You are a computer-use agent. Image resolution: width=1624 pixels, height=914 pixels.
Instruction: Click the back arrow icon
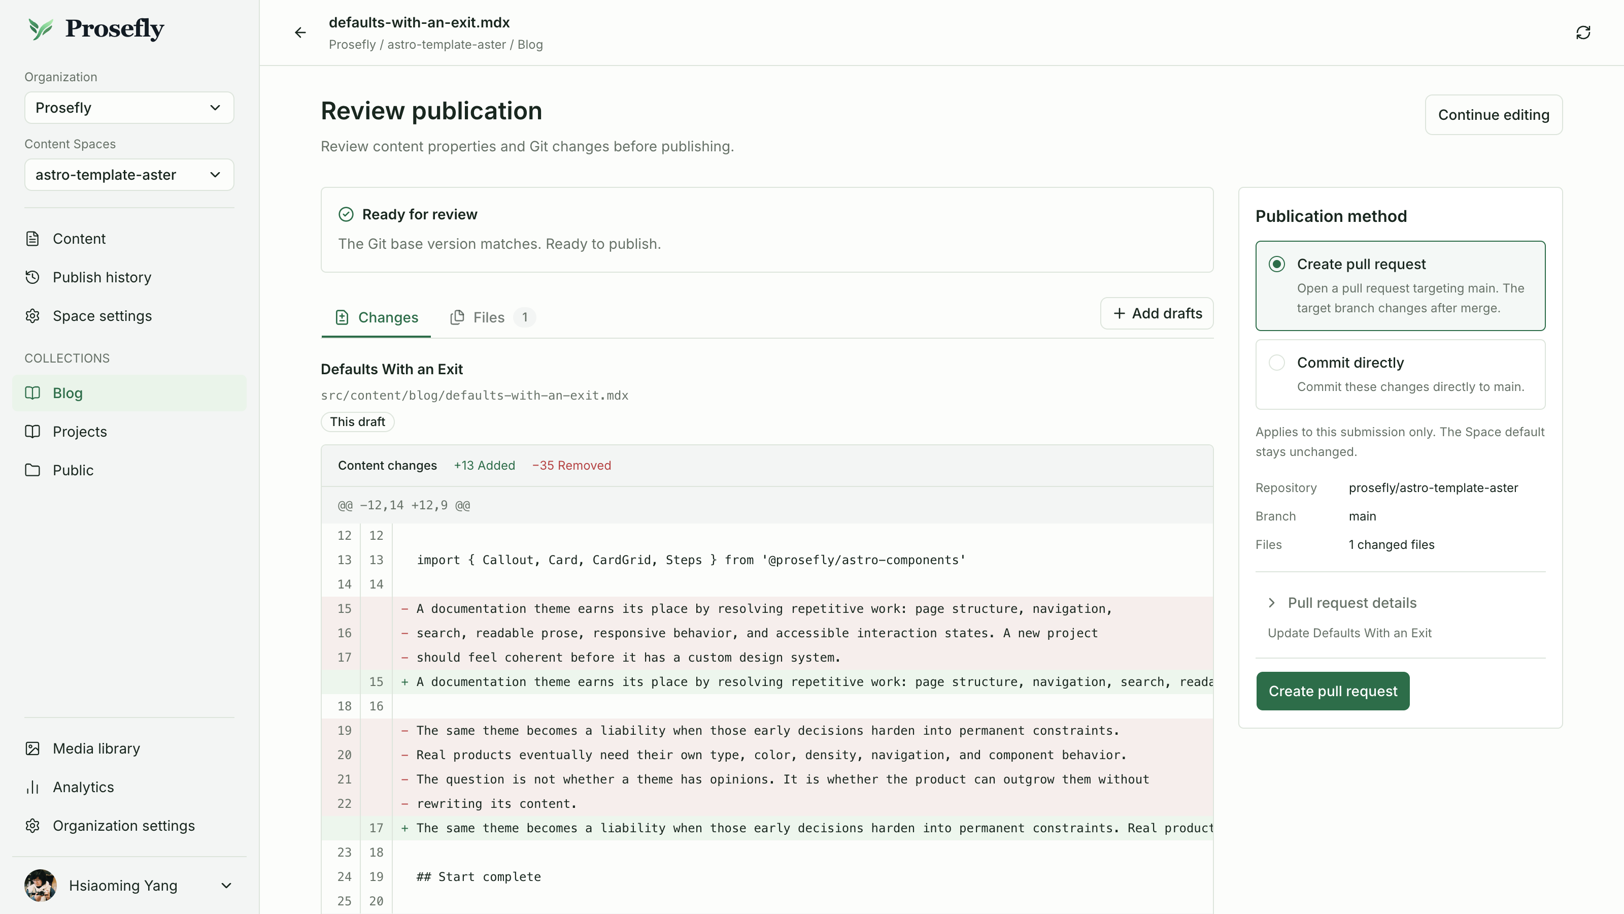coord(300,32)
